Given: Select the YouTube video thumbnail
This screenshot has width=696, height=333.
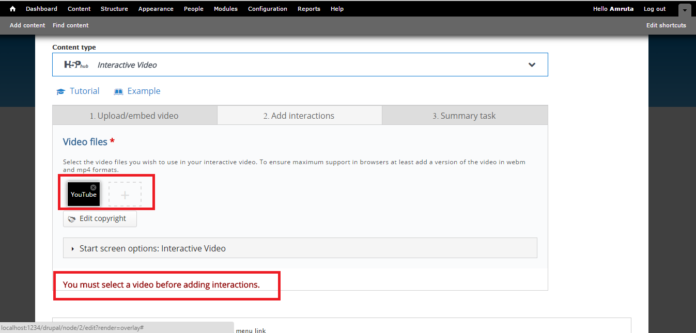Looking at the screenshot, I should (x=84, y=194).
